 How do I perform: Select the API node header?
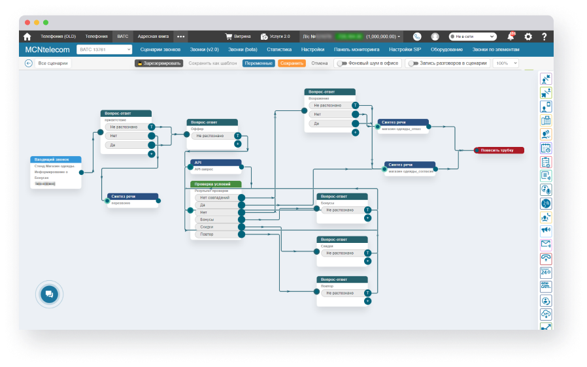216,163
